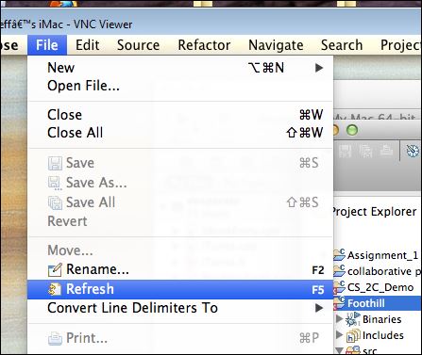This screenshot has height=355, width=422.
Task: Choose Open File... from File menu
Action: (84, 86)
